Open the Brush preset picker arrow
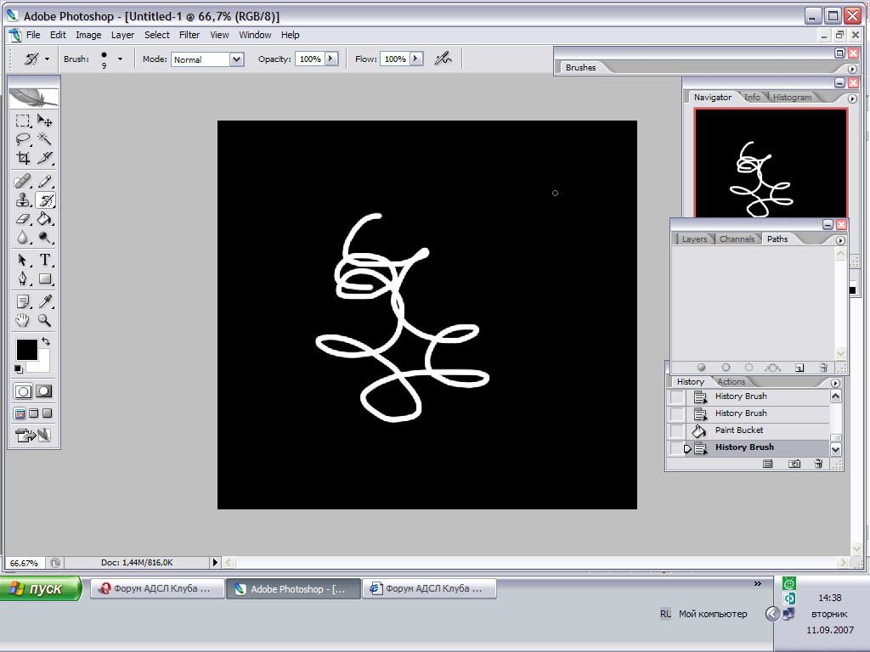Screen dimensions: 870x652 pyautogui.click(x=120, y=59)
